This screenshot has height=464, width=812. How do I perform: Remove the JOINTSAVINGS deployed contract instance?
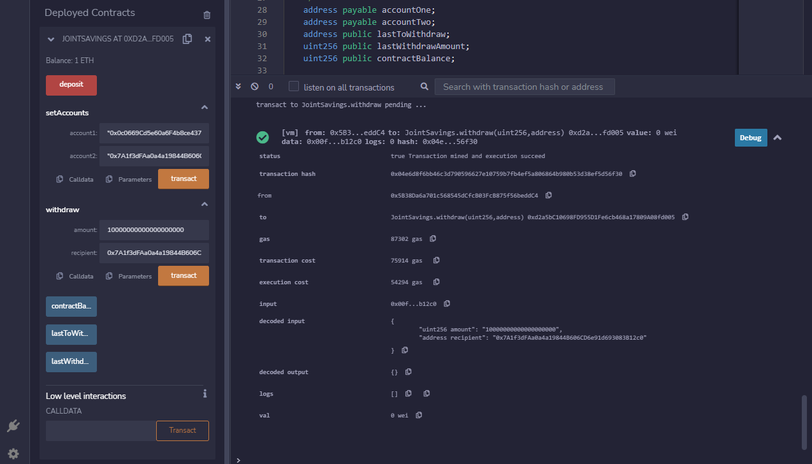(207, 39)
